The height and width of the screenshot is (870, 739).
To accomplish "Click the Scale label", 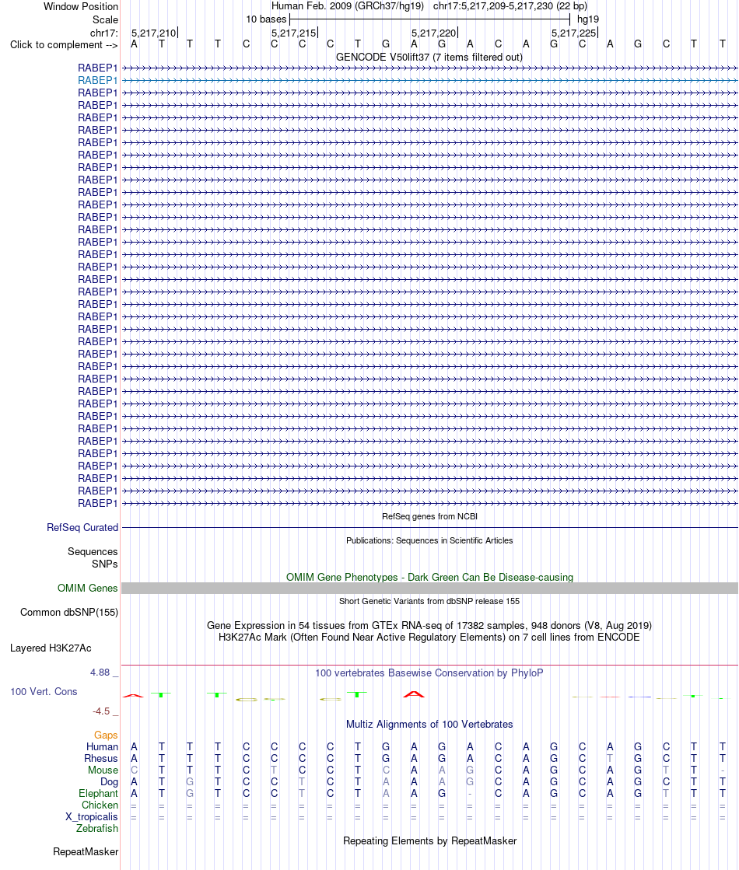I will [105, 19].
